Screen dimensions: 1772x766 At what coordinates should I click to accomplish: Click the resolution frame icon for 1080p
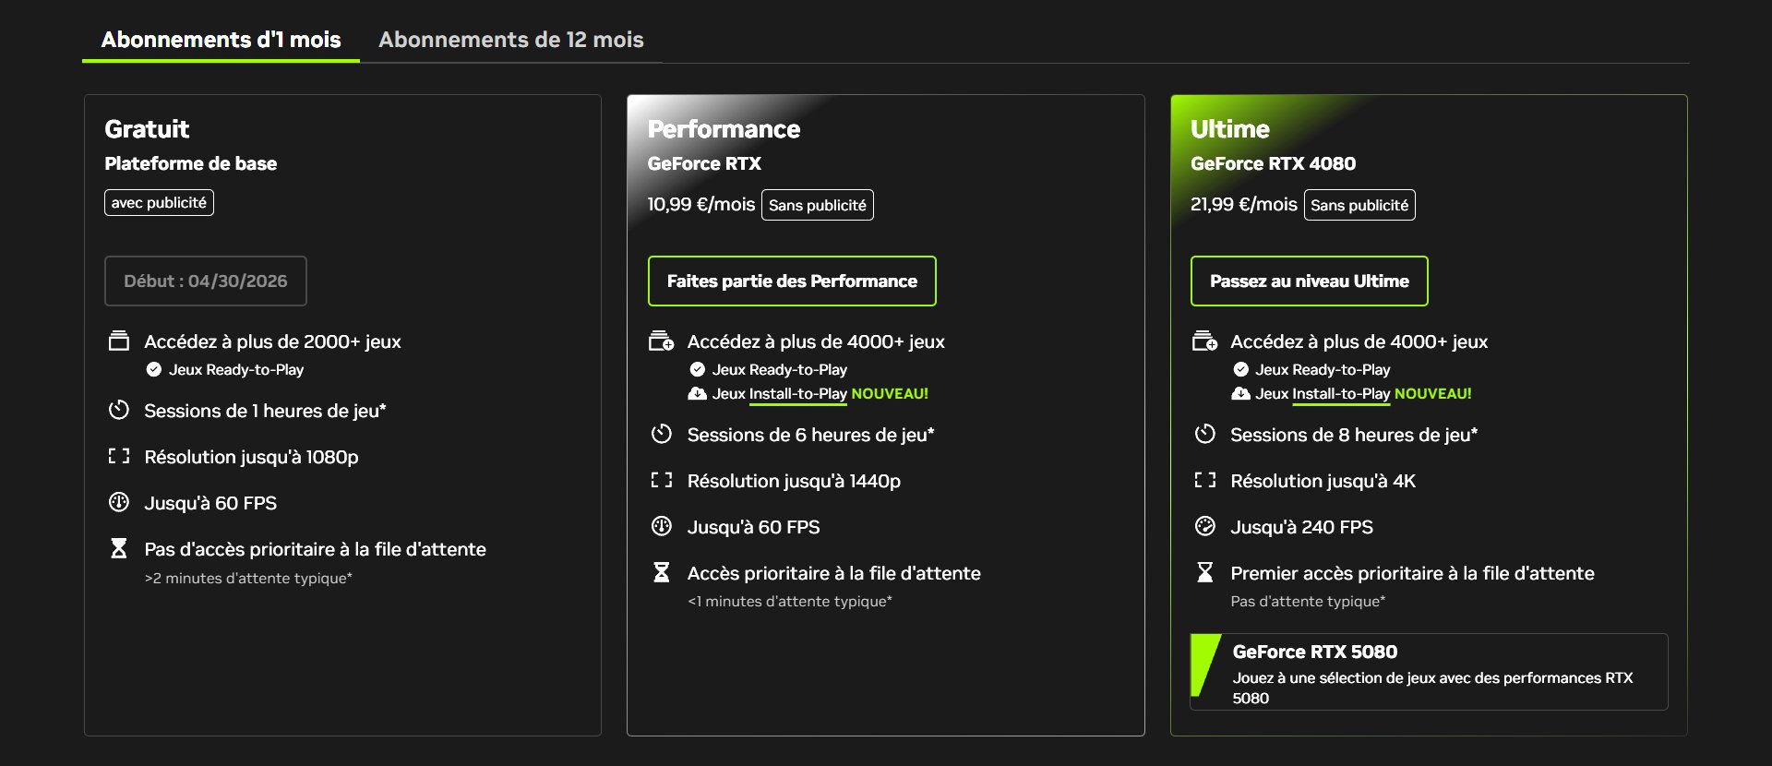pyautogui.click(x=118, y=456)
